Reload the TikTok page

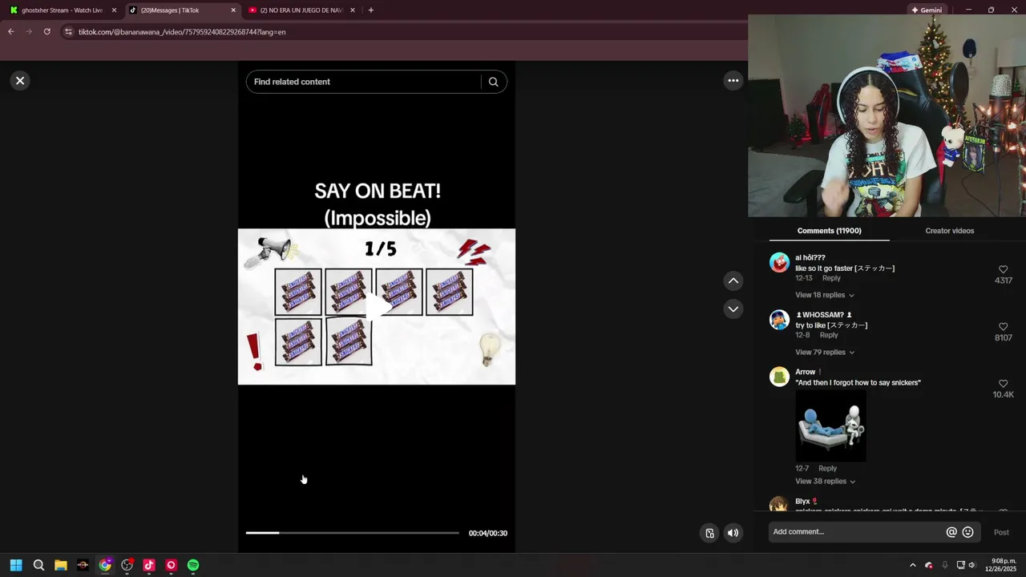[x=46, y=32]
